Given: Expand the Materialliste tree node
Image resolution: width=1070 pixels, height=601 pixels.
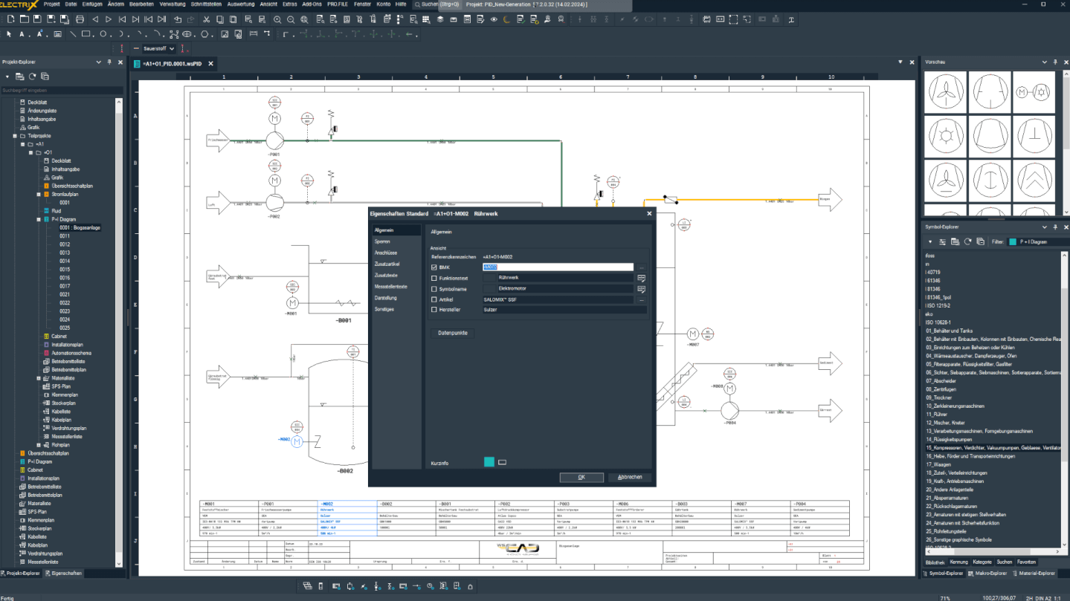Looking at the screenshot, I should 39,378.
